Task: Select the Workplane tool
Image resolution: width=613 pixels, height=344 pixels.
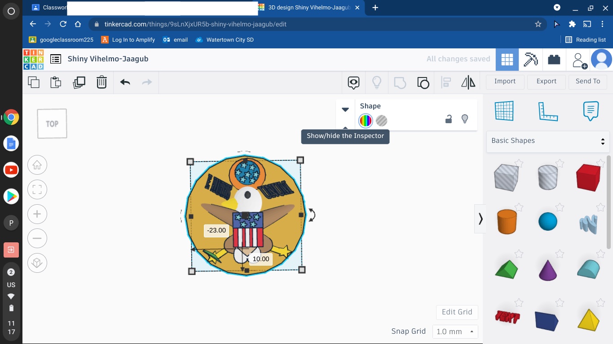Action: [x=504, y=111]
